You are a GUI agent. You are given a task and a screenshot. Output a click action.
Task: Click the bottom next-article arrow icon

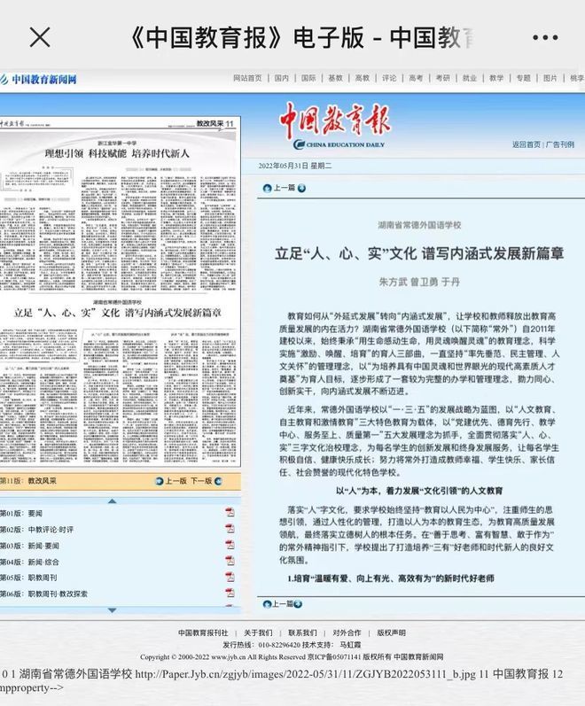pos(298,604)
